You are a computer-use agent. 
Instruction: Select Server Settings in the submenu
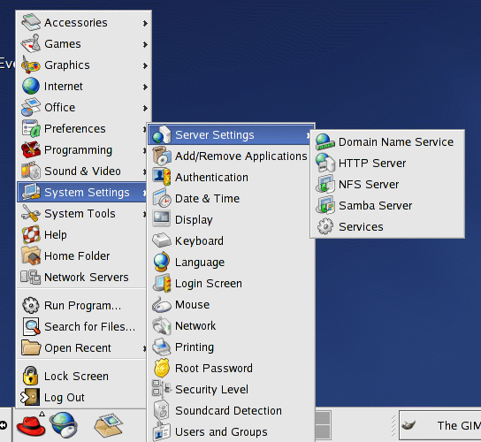(231, 135)
